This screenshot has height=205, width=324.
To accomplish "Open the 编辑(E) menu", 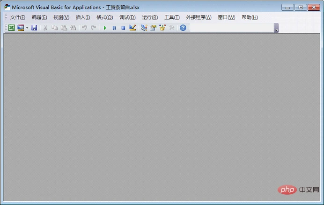I will coord(39,18).
